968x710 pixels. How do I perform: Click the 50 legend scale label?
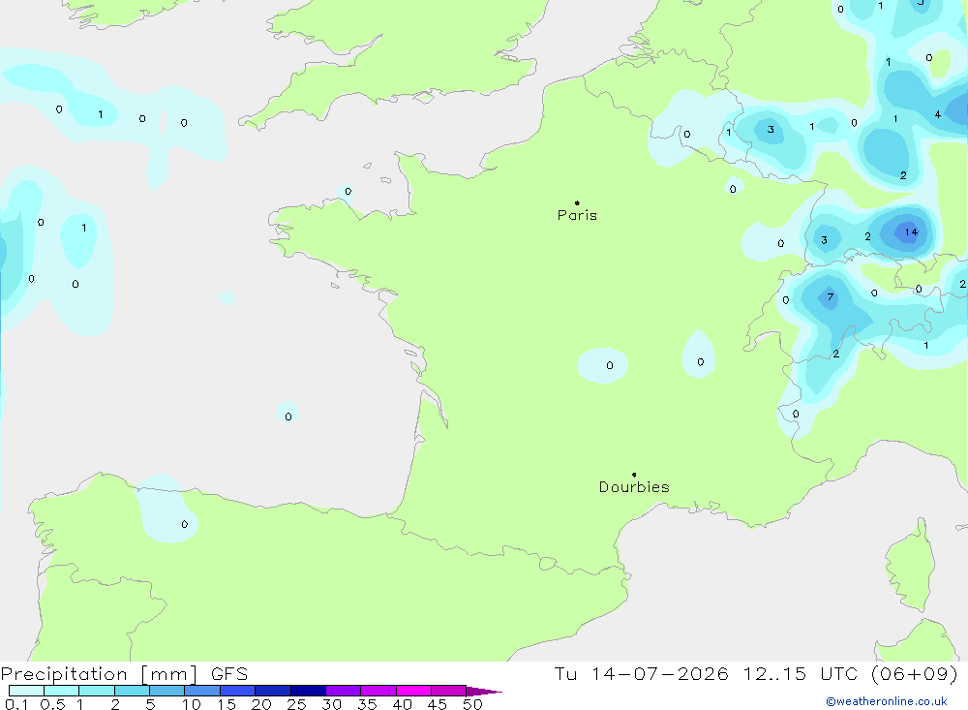472,704
